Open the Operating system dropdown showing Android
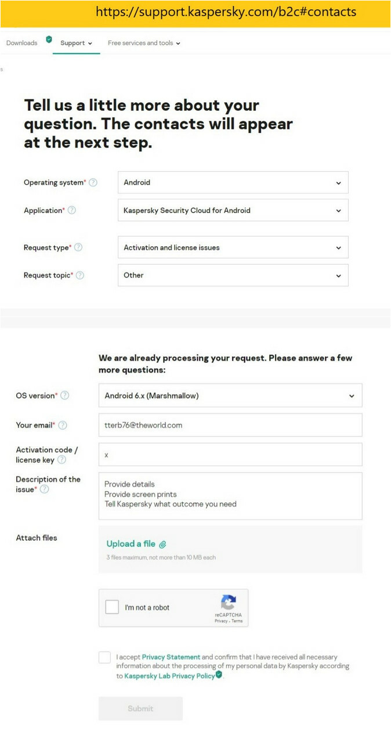The image size is (391, 749). [233, 182]
